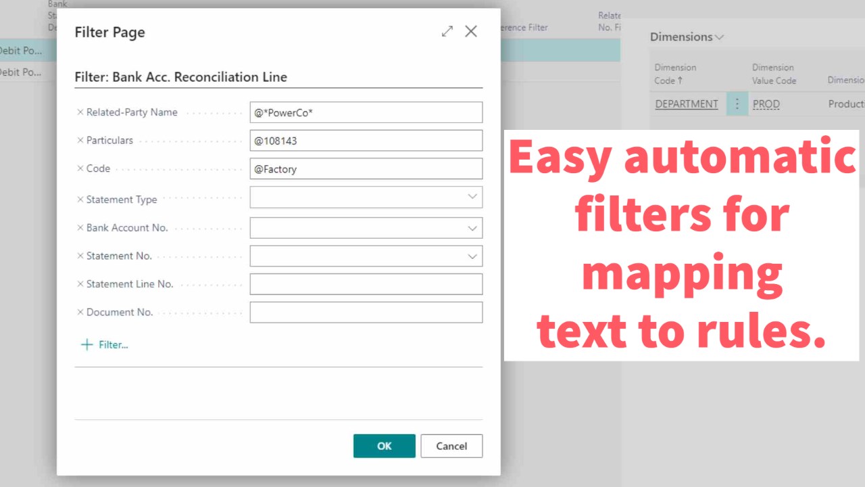Cancel the Filter Page dialog
This screenshot has height=487, width=865.
pyautogui.click(x=451, y=446)
